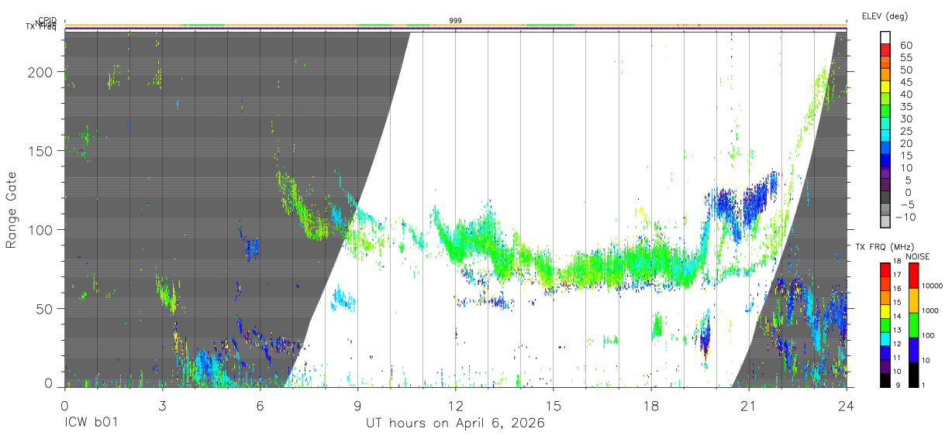
Task: Click the '200' tick on Range Gate axis
Action: (41, 71)
